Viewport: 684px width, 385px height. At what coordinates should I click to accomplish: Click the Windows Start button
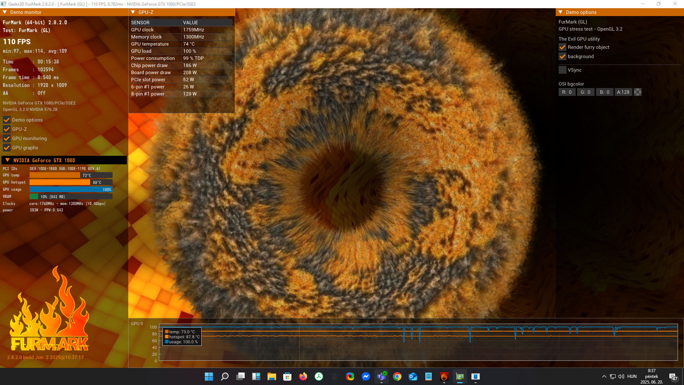pos(209,376)
